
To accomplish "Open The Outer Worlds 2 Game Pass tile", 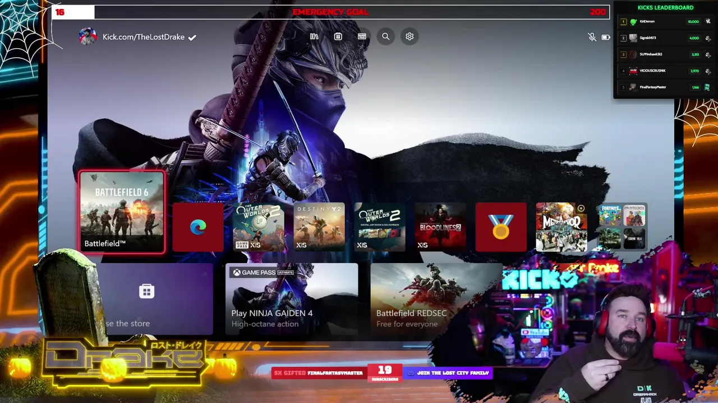I will (259, 227).
